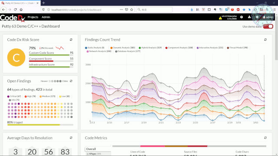
Task: Bookmark this page with star icon
Action: tap(132, 10)
